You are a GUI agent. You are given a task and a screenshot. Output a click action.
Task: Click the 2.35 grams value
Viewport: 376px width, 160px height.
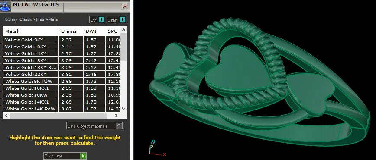(66, 95)
